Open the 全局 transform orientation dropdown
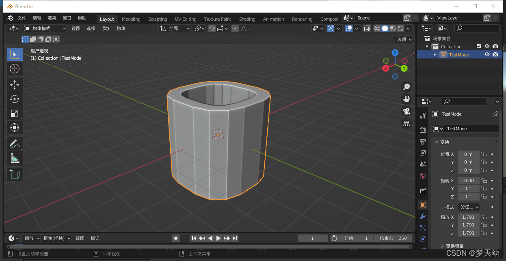Viewport: 506px width, 261px height. tap(175, 28)
